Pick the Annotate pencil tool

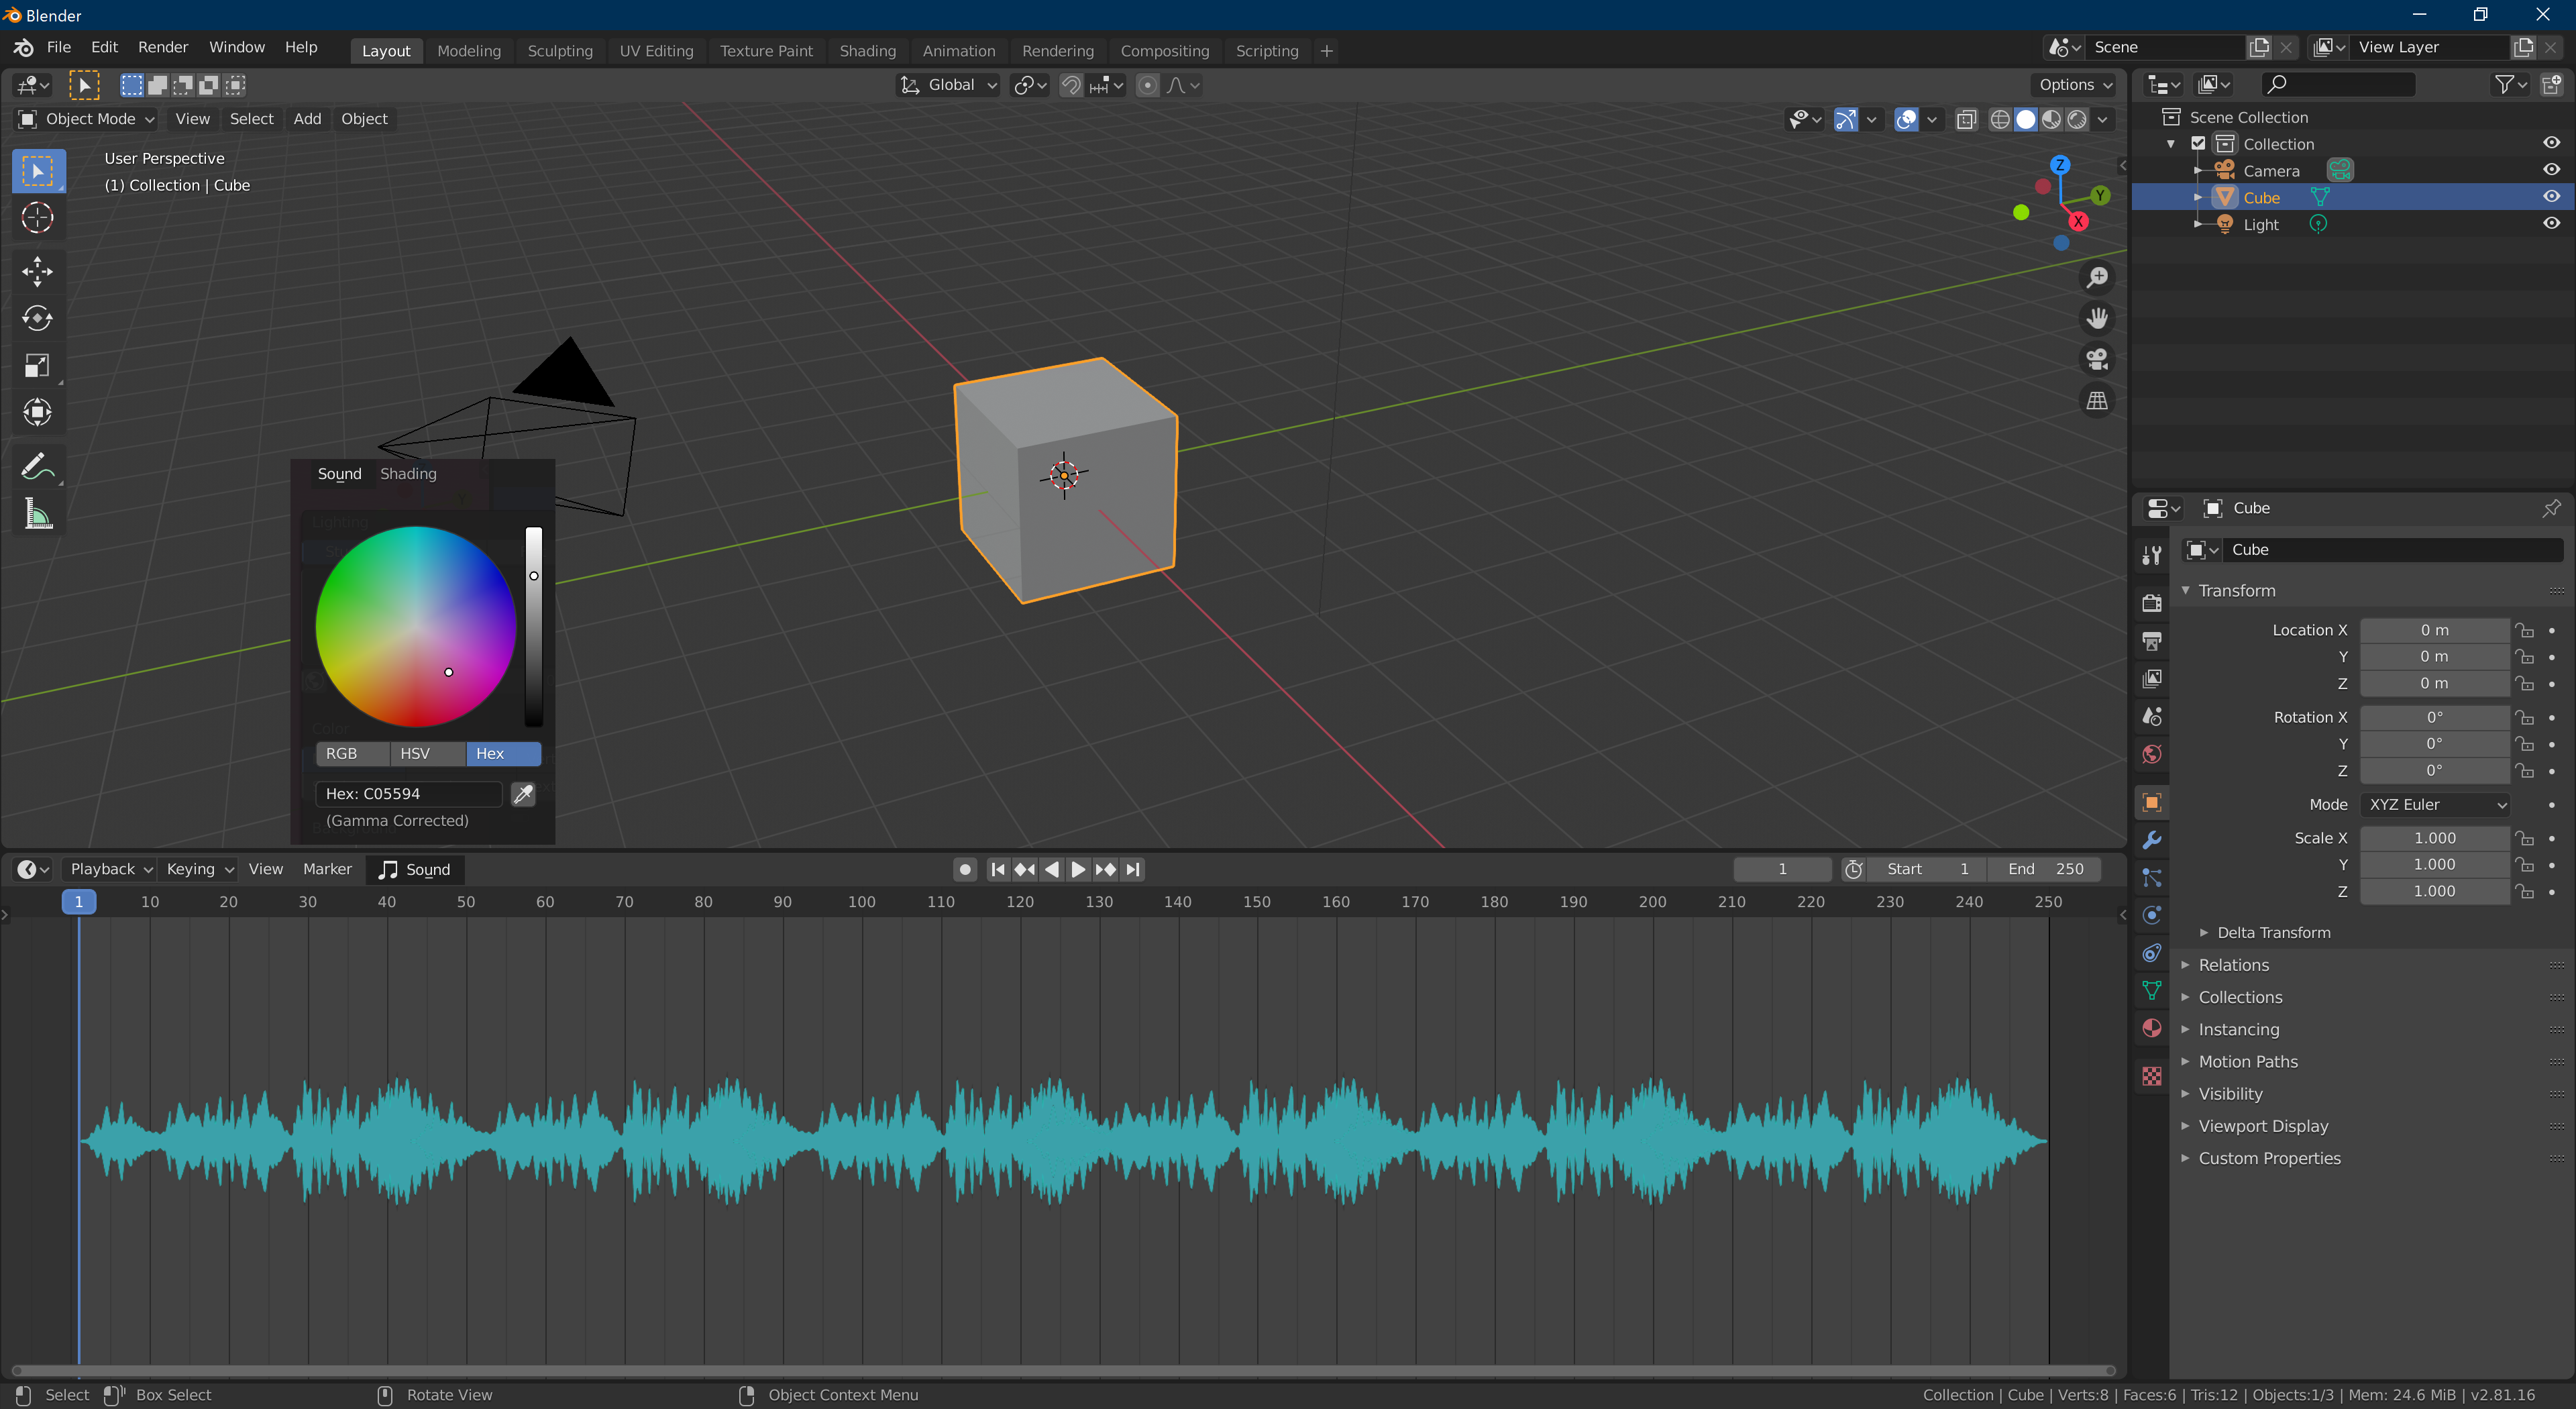38,466
